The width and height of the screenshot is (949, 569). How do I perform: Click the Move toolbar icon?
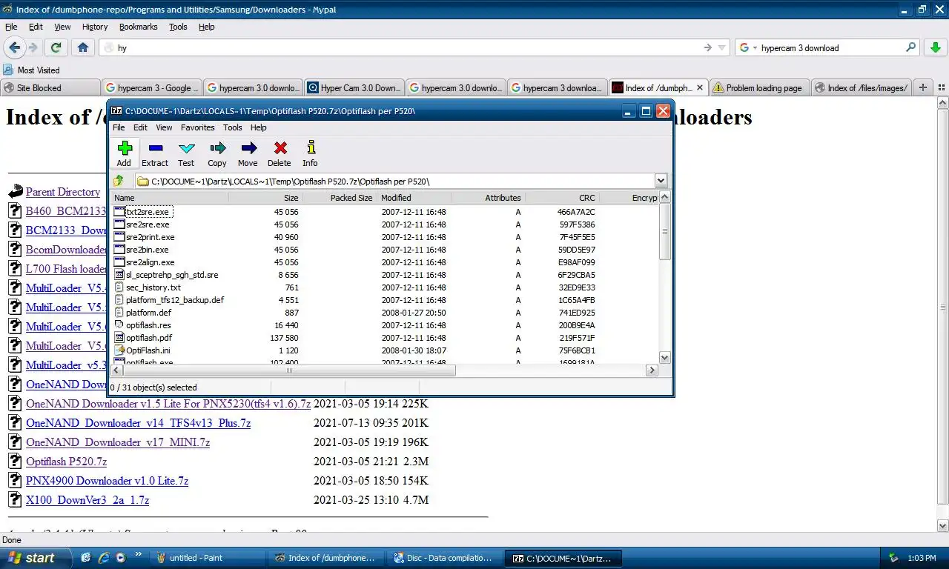[x=248, y=153]
